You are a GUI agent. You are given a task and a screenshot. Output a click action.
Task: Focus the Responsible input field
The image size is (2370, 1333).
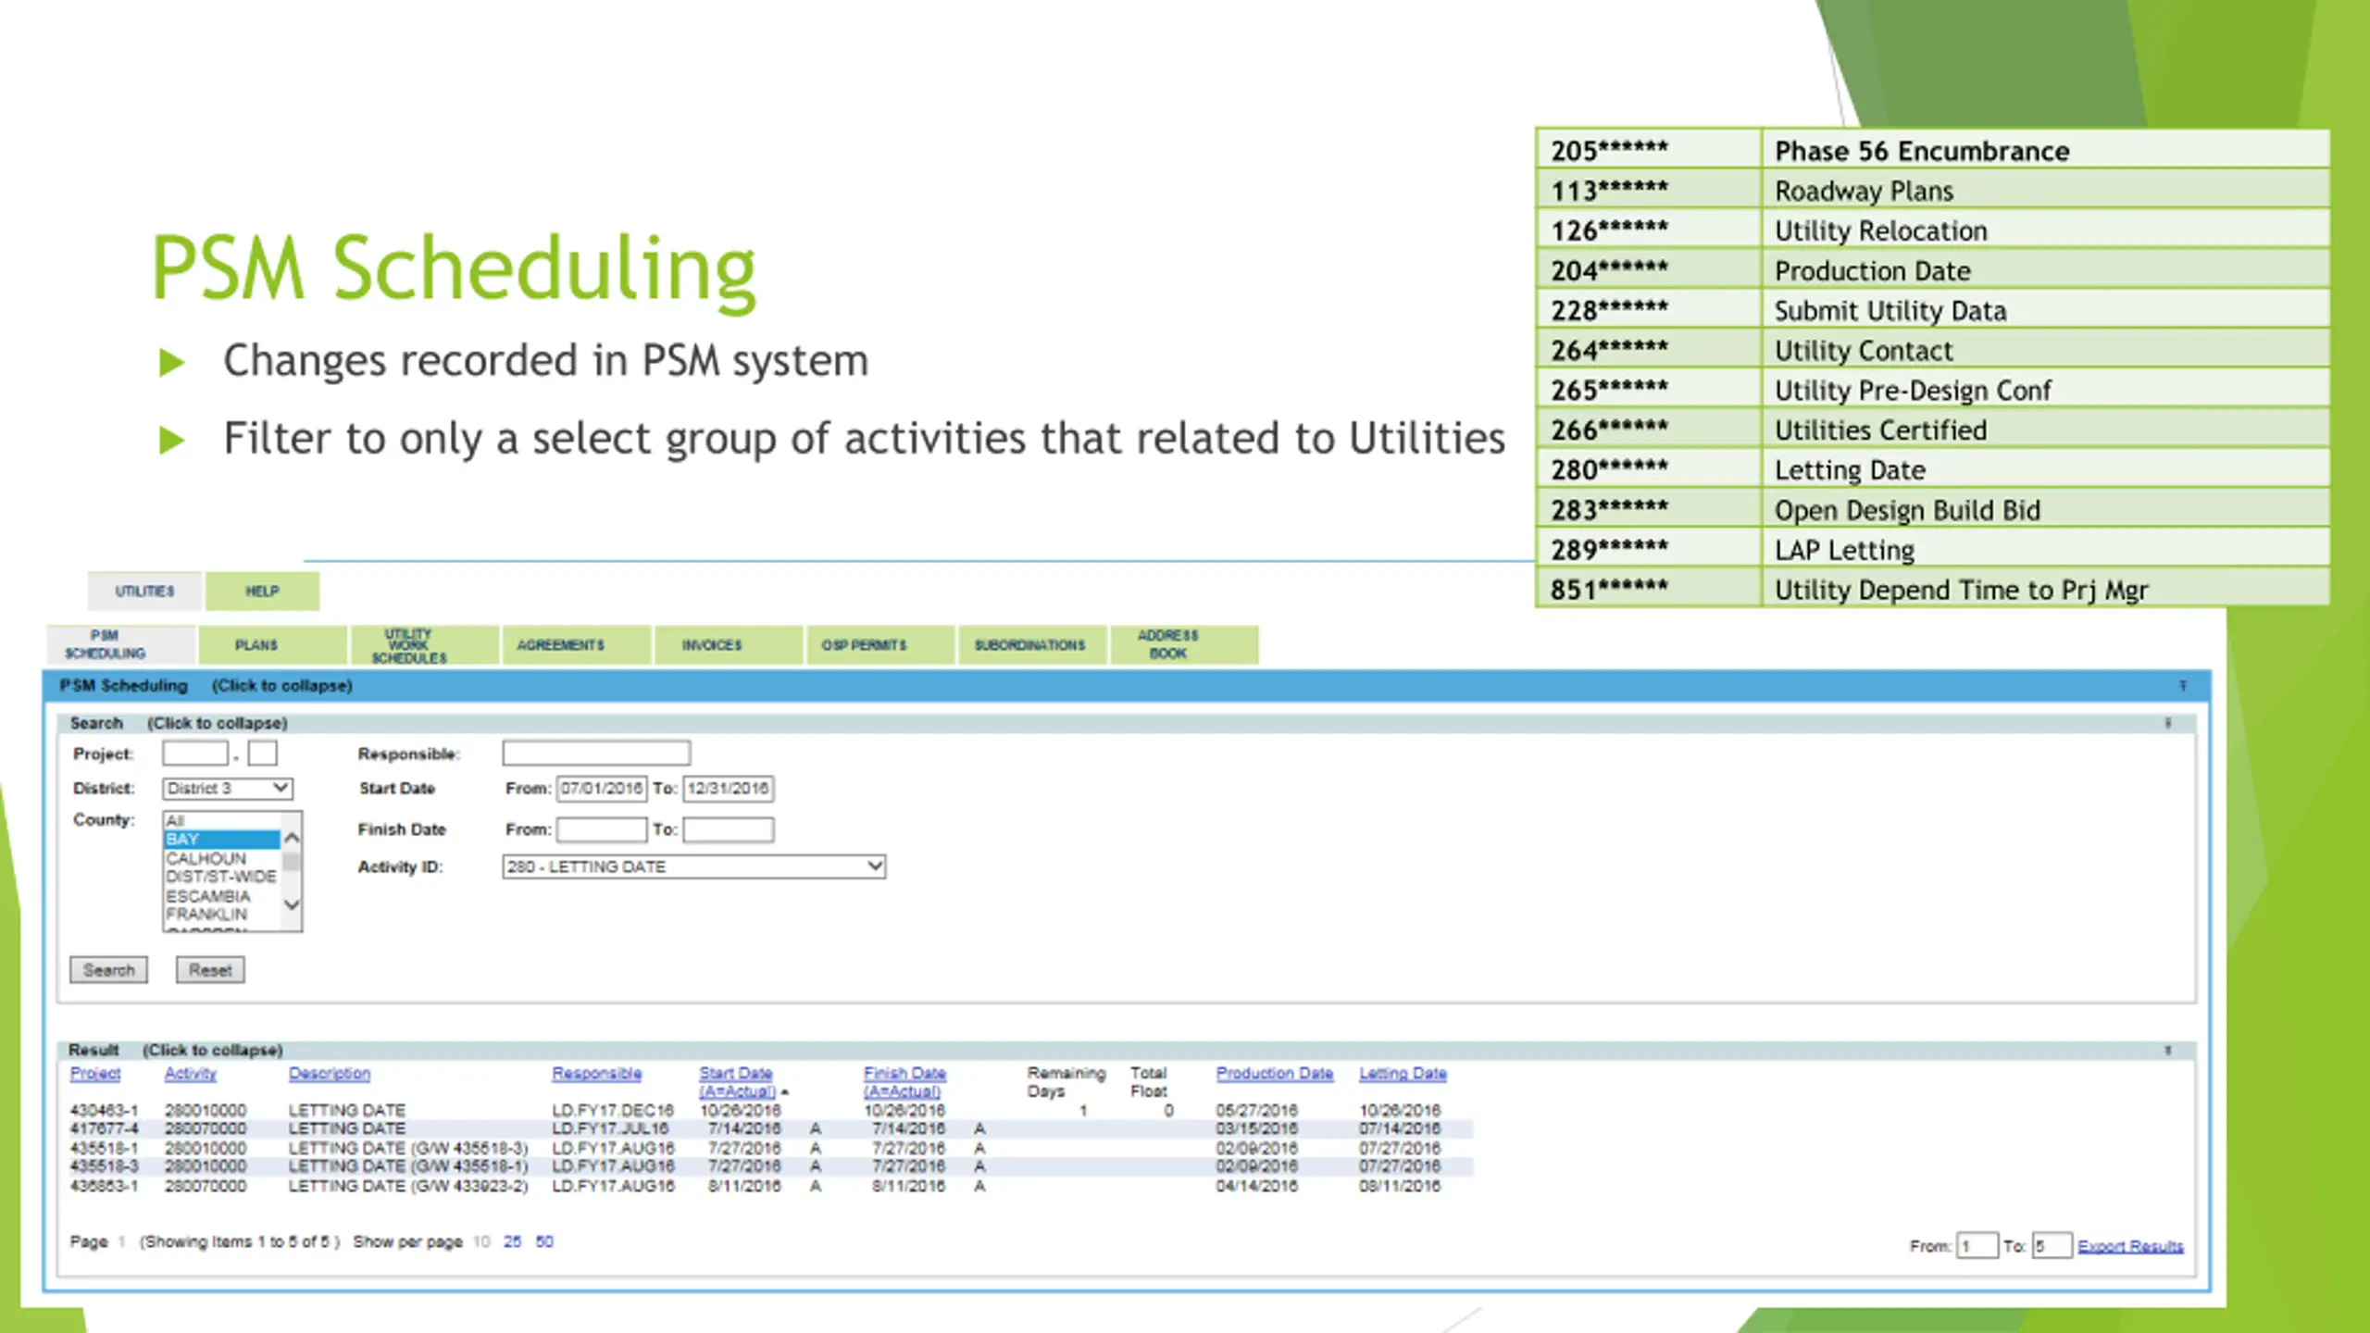click(x=596, y=754)
